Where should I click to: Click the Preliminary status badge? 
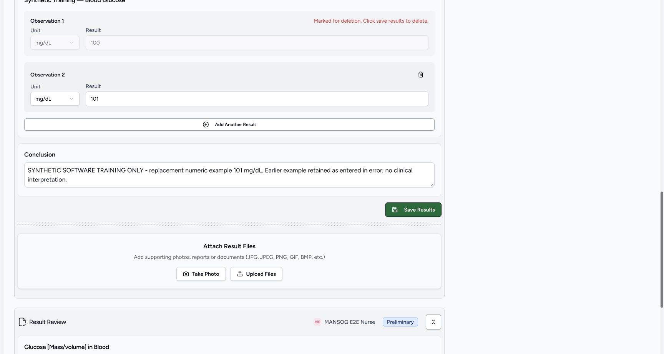pos(400,322)
